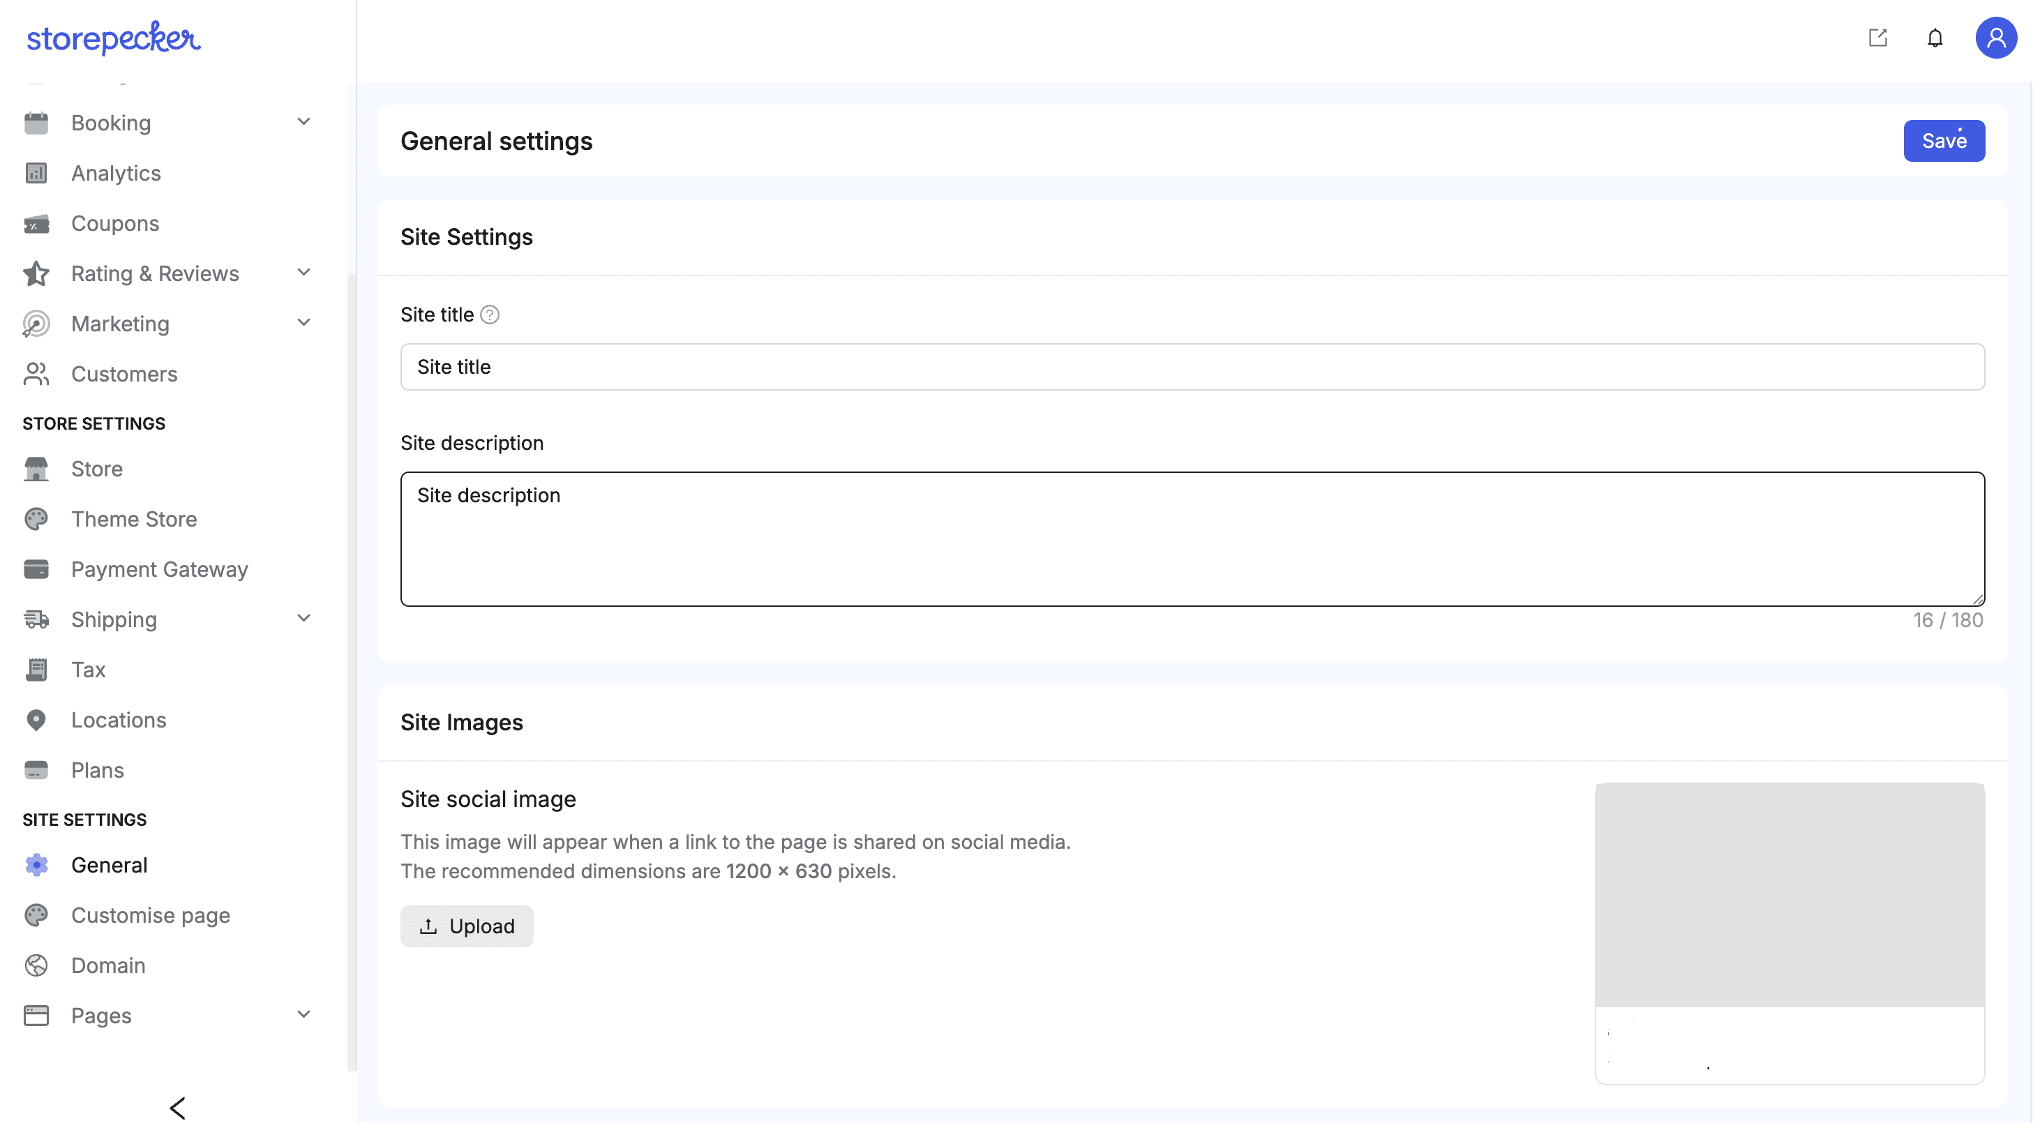This screenshot has width=2033, height=1123.
Task: Click the Coupons ticket icon
Action: 36,224
